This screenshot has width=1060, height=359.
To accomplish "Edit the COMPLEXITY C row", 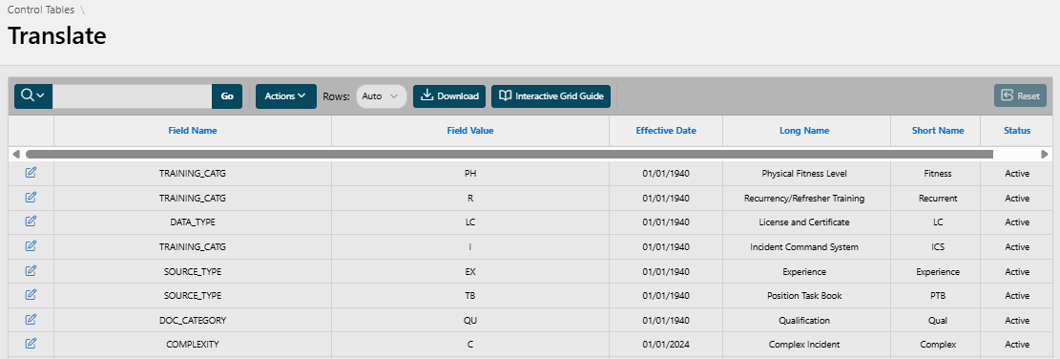I will pyautogui.click(x=31, y=344).
